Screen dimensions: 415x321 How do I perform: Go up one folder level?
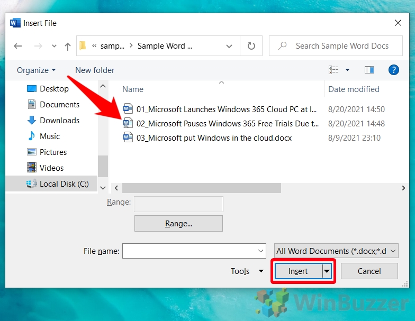pos(68,47)
